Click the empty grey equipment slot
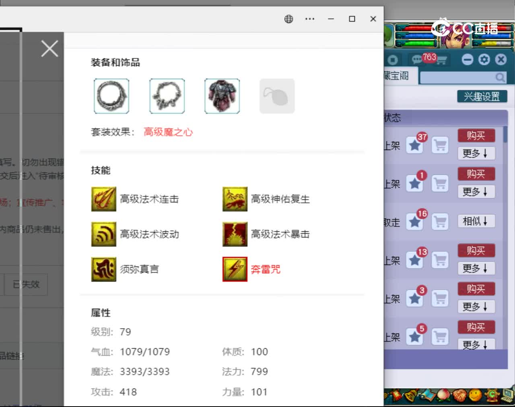 pyautogui.click(x=277, y=96)
